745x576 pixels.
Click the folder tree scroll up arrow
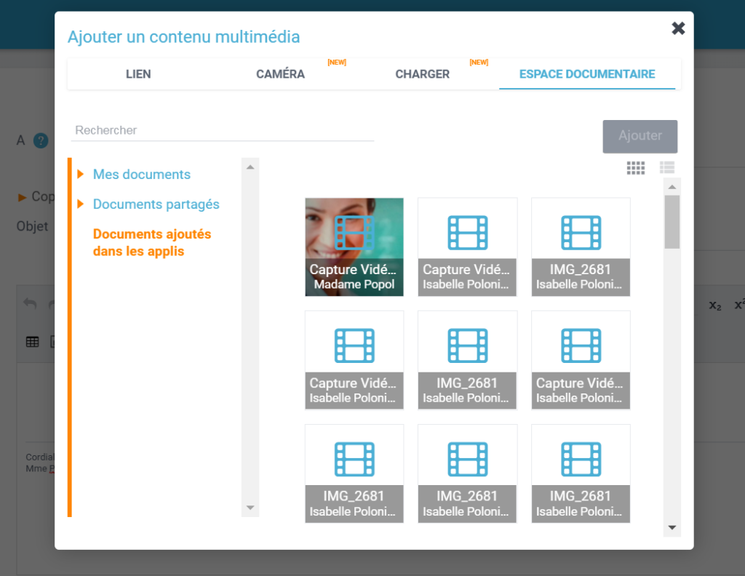[250, 167]
